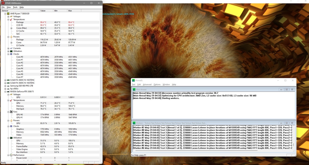Screen dimensions: 309x165
Task: Click the AMD Ryzen 7 5800X3D processor icon
Action: pos(8,14)
